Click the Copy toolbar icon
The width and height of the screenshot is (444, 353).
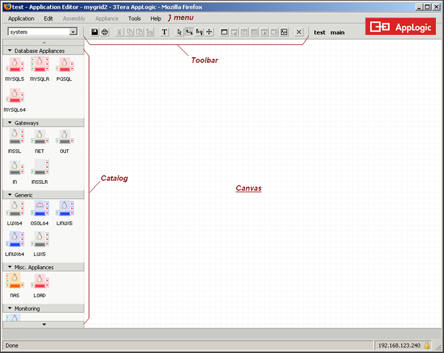pos(129,32)
